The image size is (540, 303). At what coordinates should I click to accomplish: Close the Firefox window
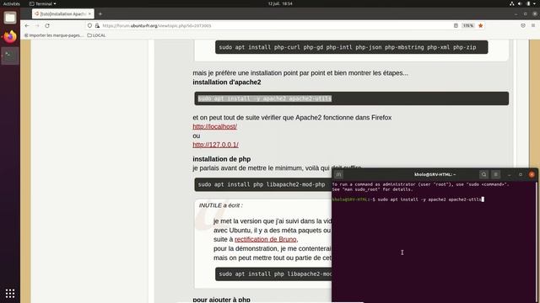[535, 13]
